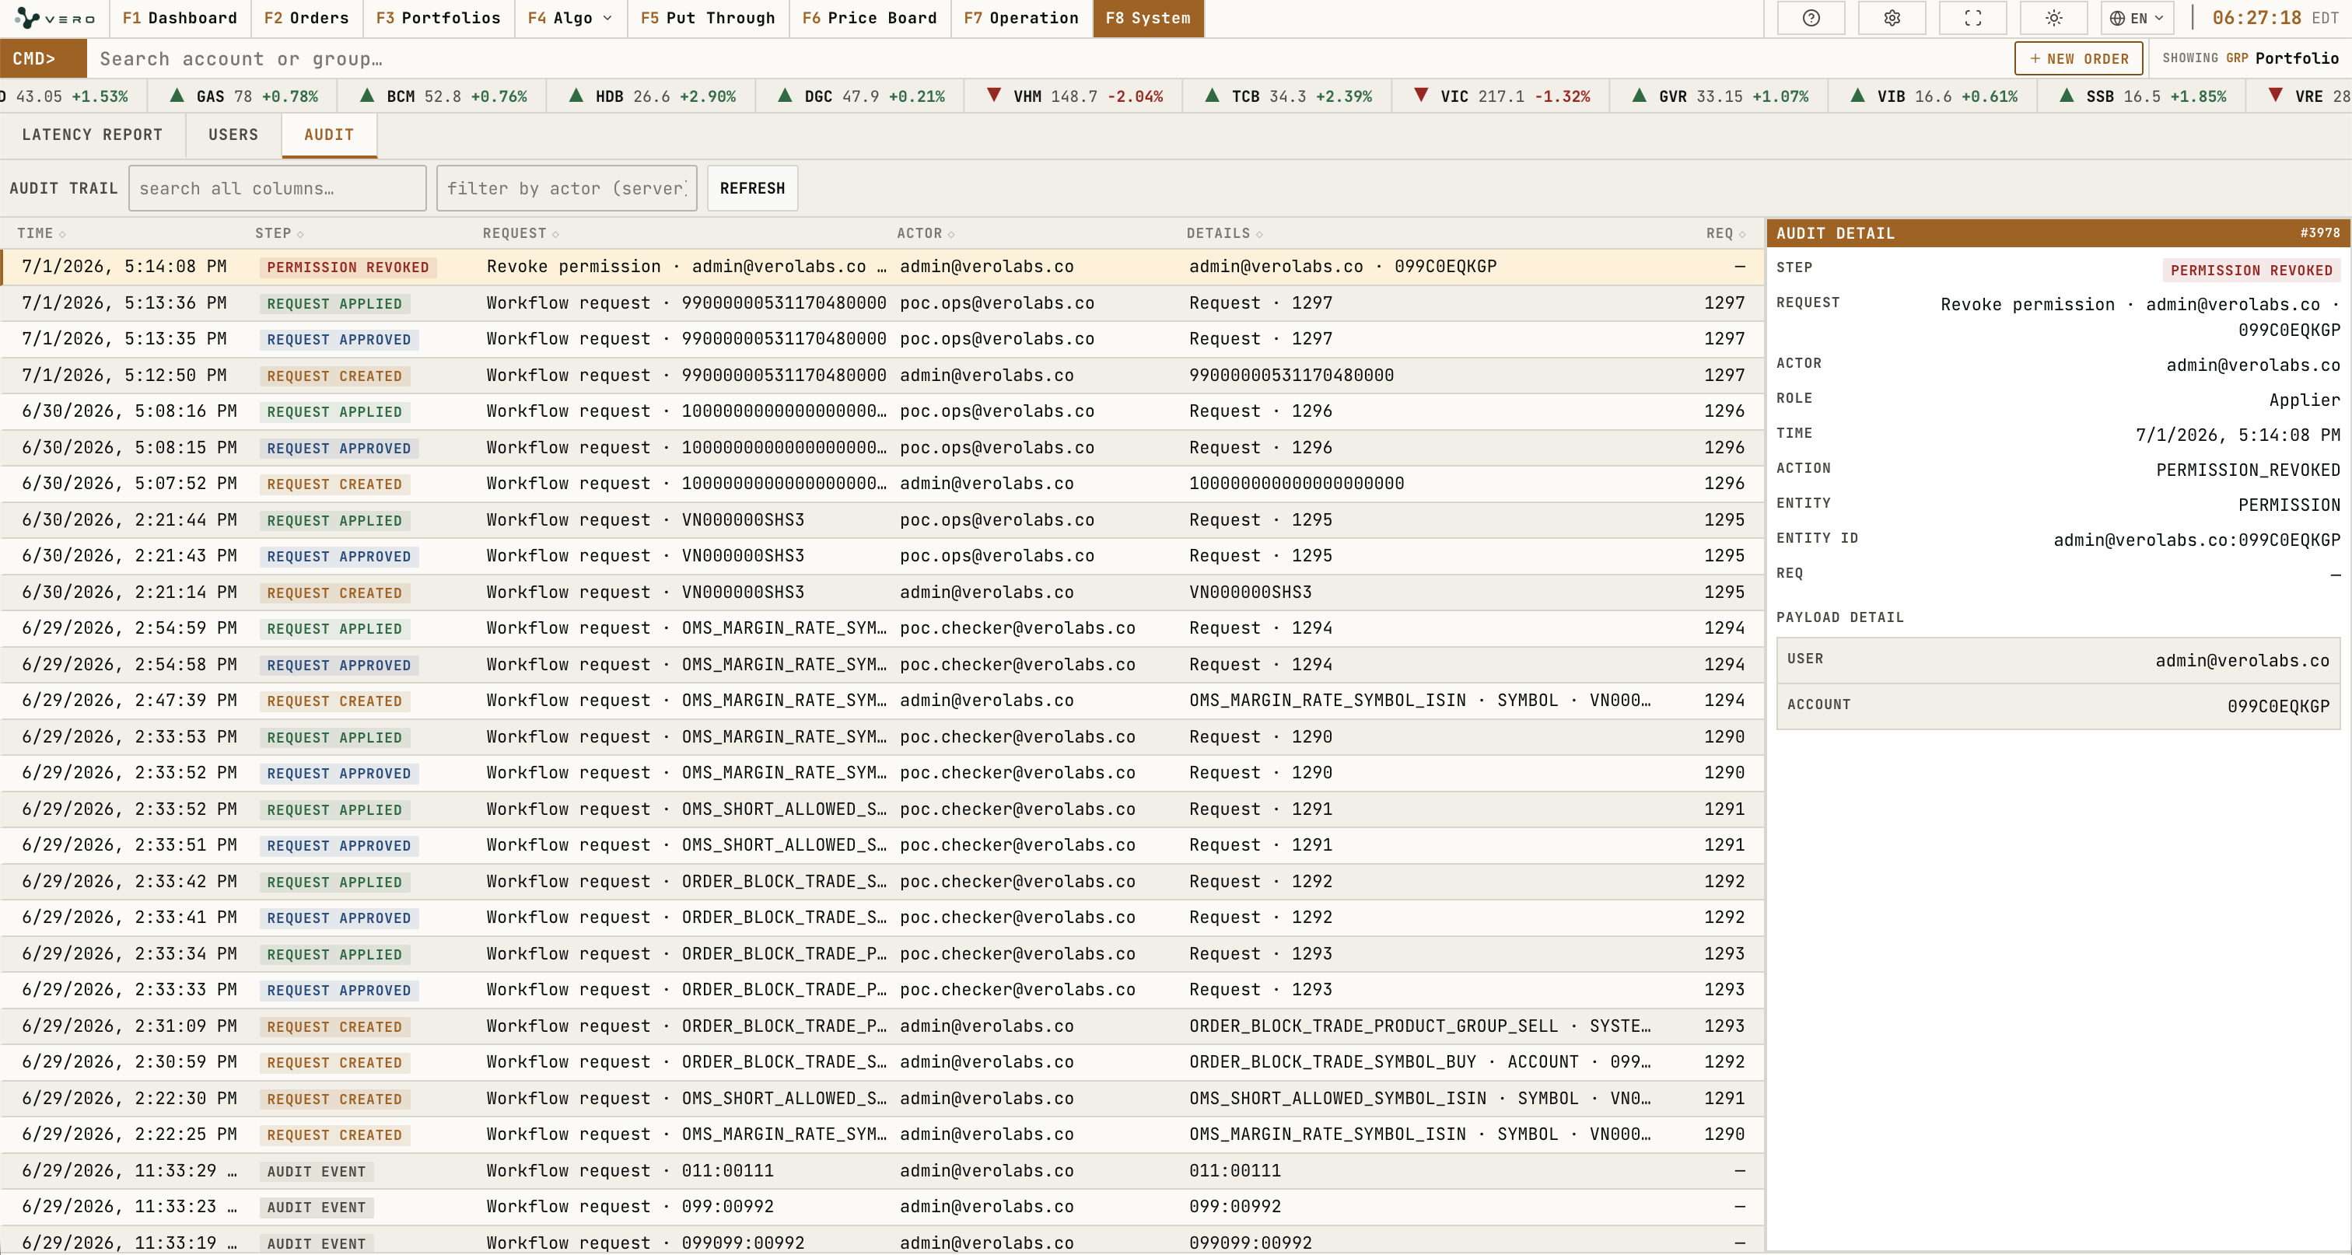
Task: Click the HDB ticker item
Action: 652,96
